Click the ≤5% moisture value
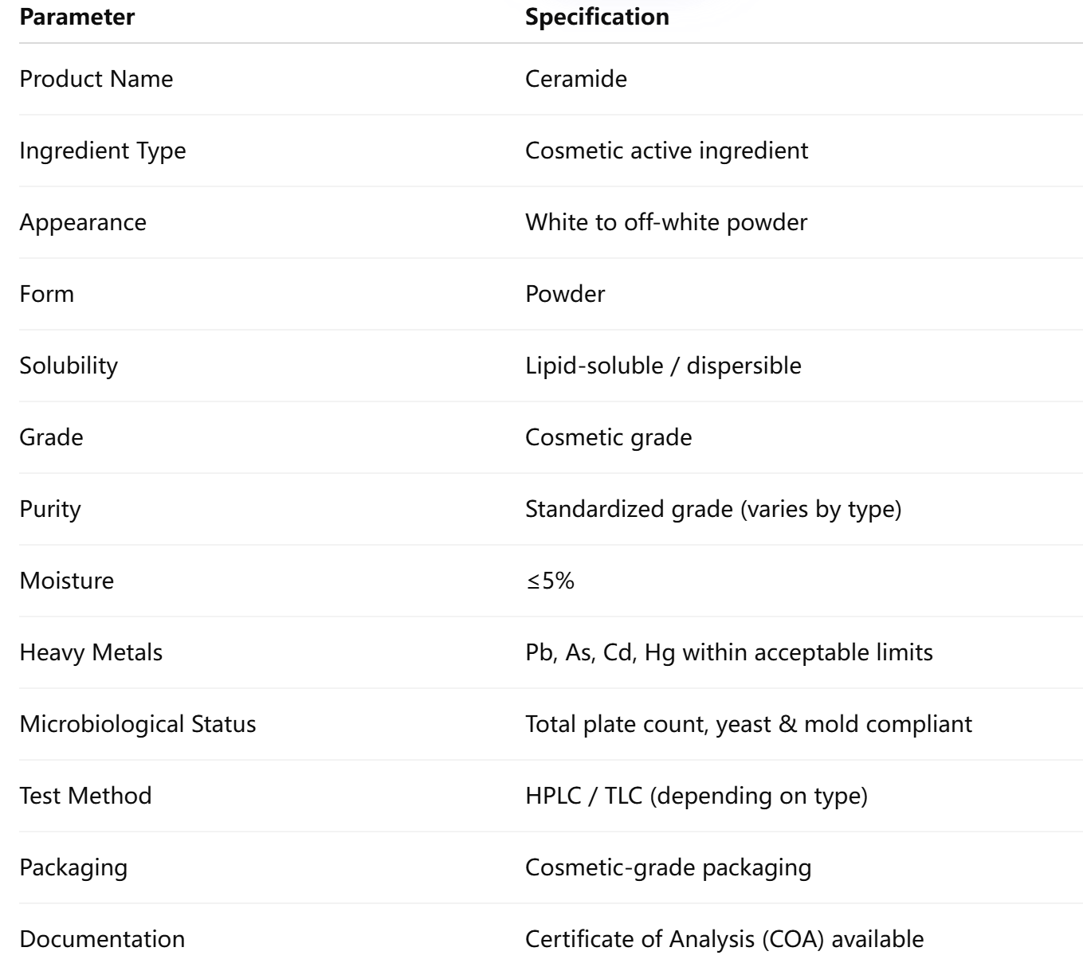 pyautogui.click(x=550, y=581)
